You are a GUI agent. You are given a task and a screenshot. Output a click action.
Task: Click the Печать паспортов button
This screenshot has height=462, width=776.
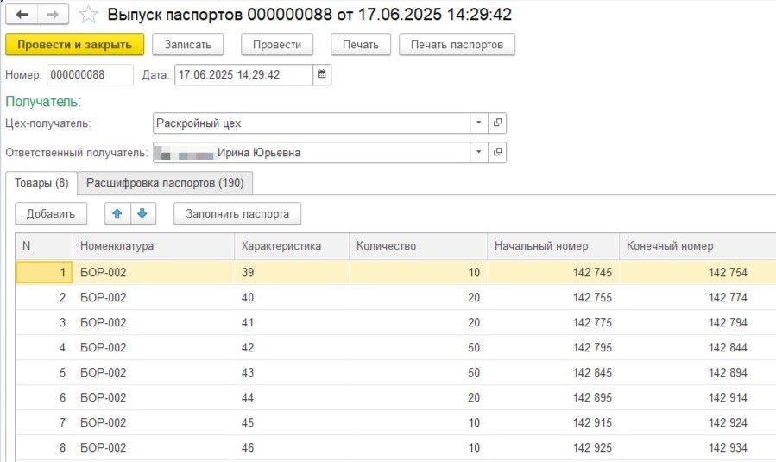coord(457,44)
